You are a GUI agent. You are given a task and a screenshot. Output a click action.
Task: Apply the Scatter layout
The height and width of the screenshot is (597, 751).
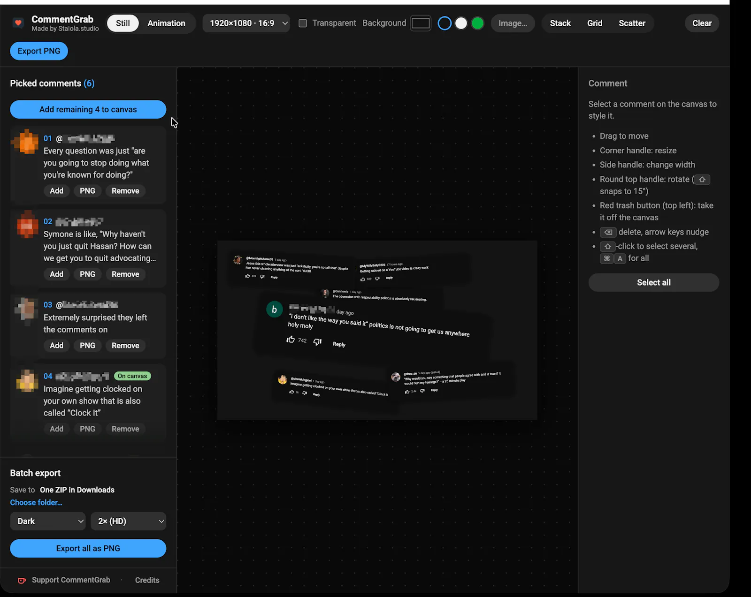[632, 23]
